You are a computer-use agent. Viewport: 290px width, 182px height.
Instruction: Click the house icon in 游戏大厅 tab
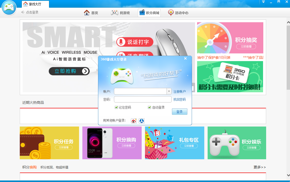[x=25, y=4]
